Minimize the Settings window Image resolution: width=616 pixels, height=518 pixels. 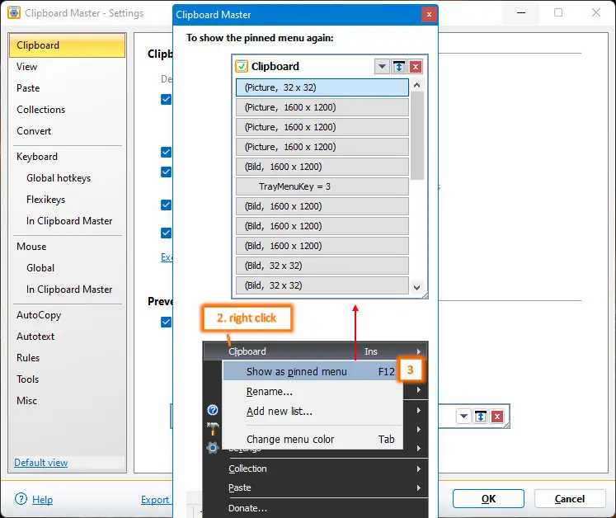click(521, 12)
